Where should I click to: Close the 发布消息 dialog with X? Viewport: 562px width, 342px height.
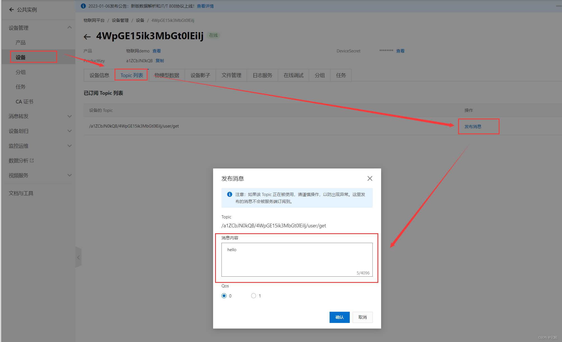coord(370,179)
